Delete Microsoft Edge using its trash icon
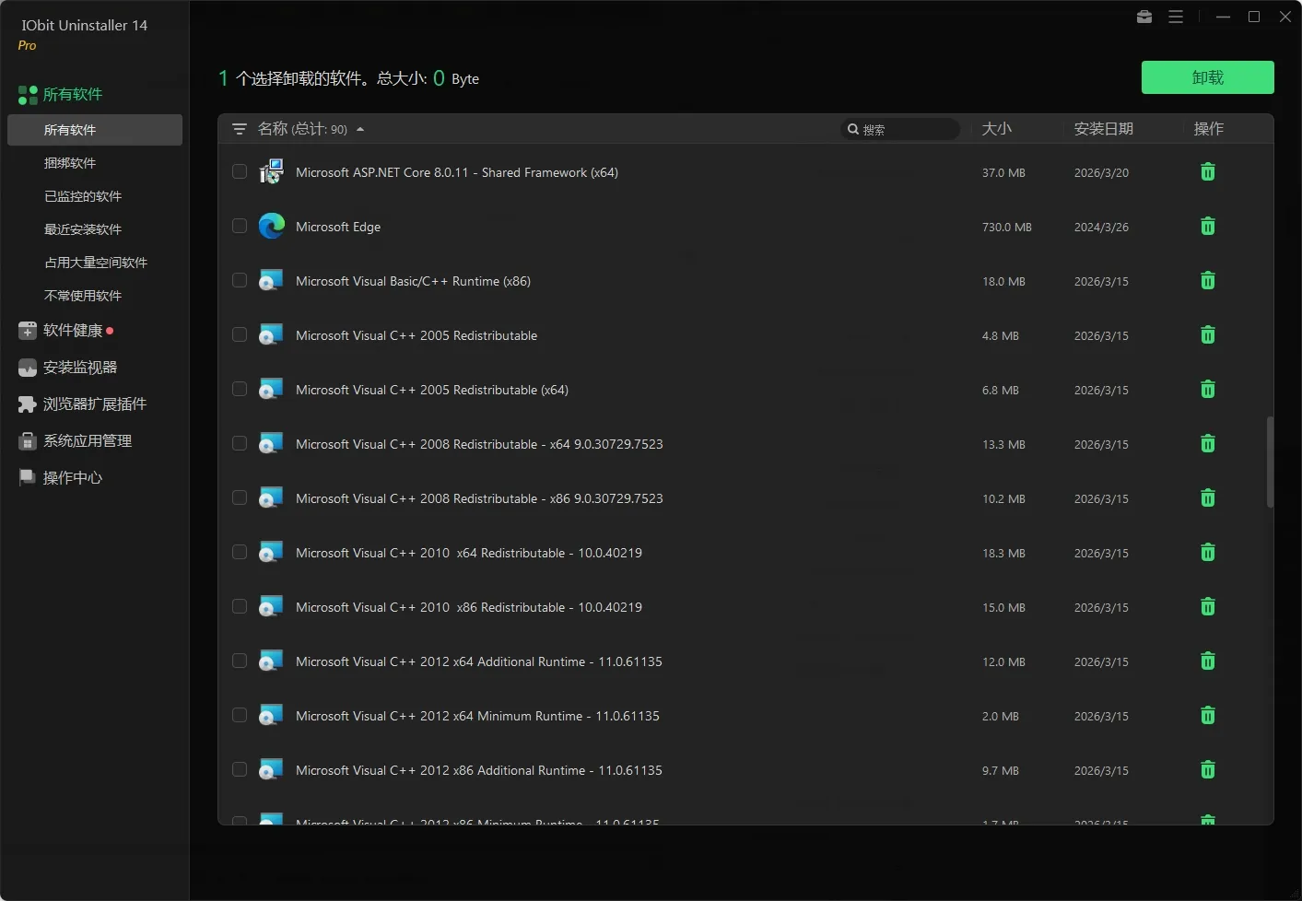Screen dimensions: 1302x901 (1207, 226)
